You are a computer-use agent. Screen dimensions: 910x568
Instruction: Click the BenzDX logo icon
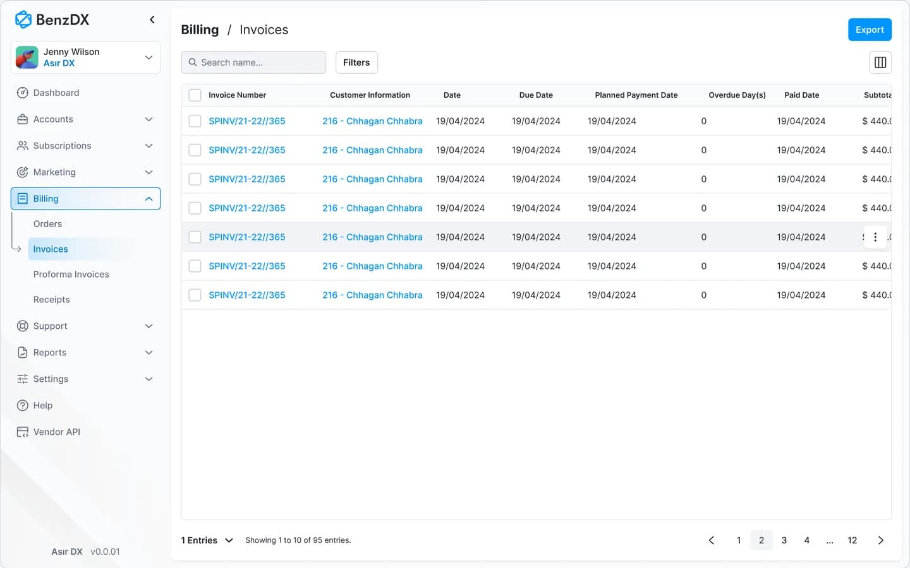click(x=23, y=20)
